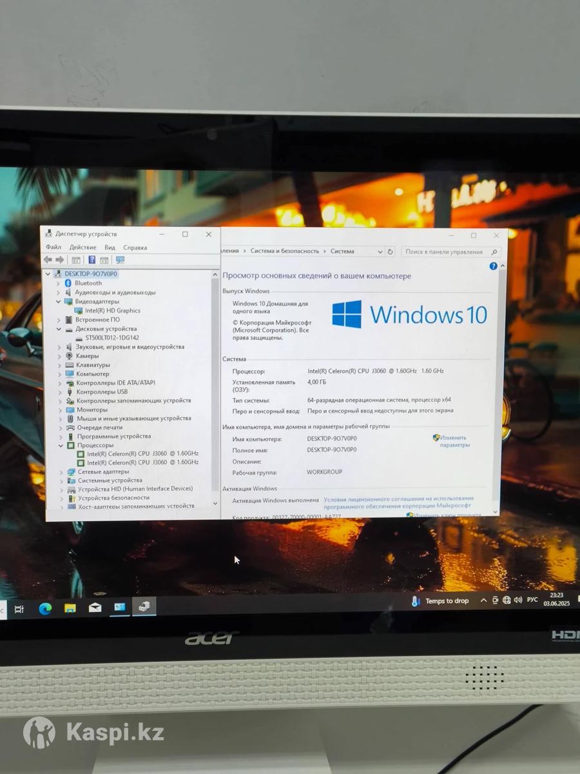This screenshot has height=774, width=580.
Task: Click Windows 10 Домашняя edition text
Action: pyautogui.click(x=271, y=307)
